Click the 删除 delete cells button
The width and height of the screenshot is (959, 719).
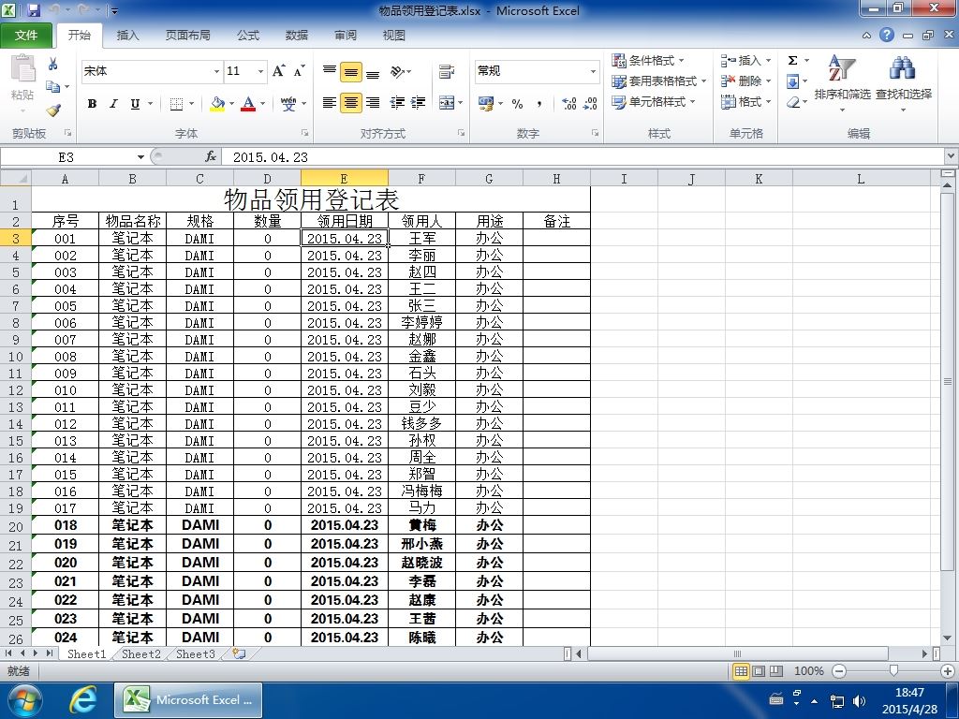tap(745, 81)
